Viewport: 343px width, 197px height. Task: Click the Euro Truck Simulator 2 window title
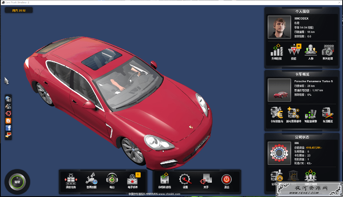point(18,2)
